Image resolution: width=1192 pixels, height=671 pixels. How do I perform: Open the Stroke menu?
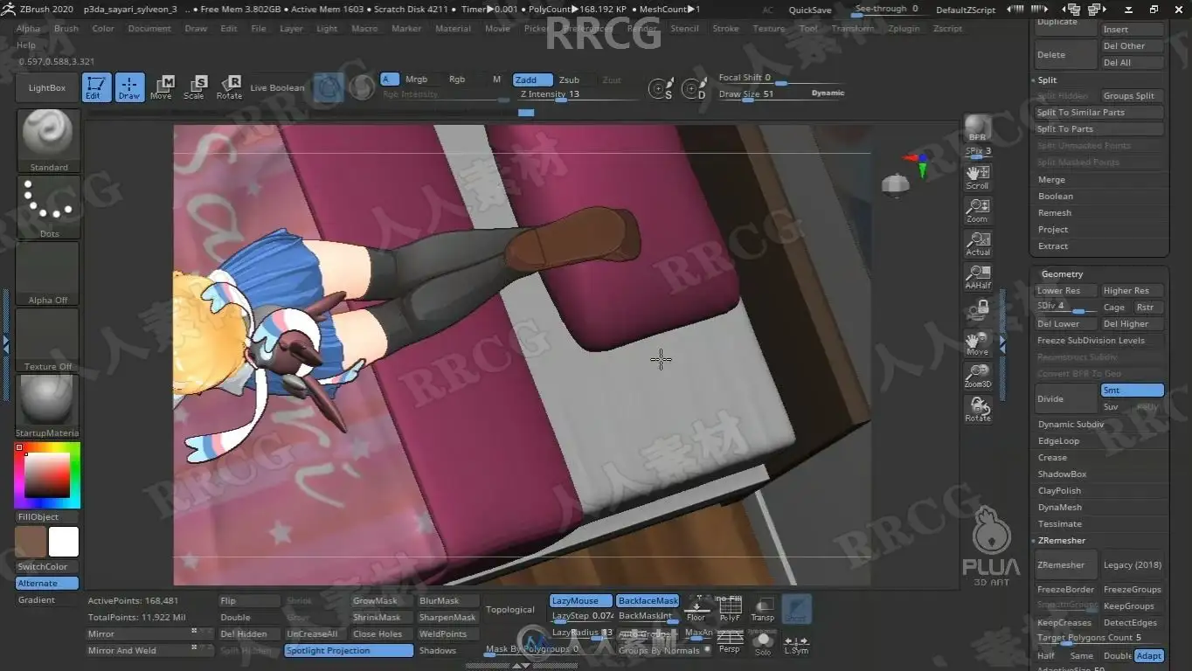point(725,28)
